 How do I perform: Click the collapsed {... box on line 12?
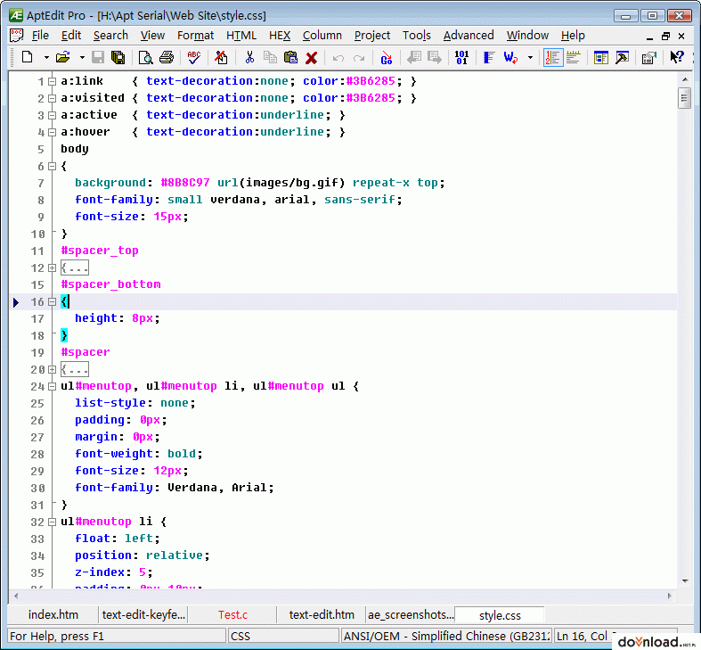click(x=75, y=268)
